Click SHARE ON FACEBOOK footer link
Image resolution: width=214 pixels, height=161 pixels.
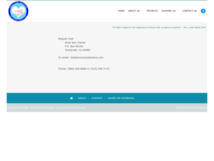click(x=121, y=98)
